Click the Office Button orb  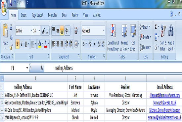pos(4,7)
